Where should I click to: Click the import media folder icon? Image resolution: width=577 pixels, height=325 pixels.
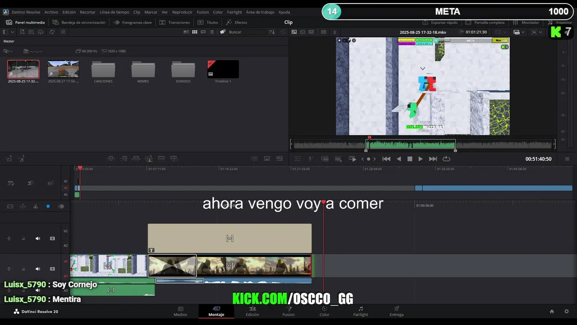[x=31, y=32]
